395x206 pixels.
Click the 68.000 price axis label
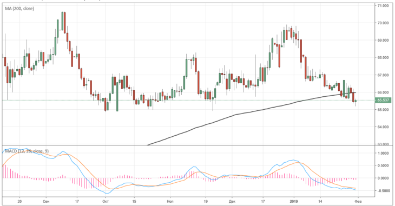(383, 58)
